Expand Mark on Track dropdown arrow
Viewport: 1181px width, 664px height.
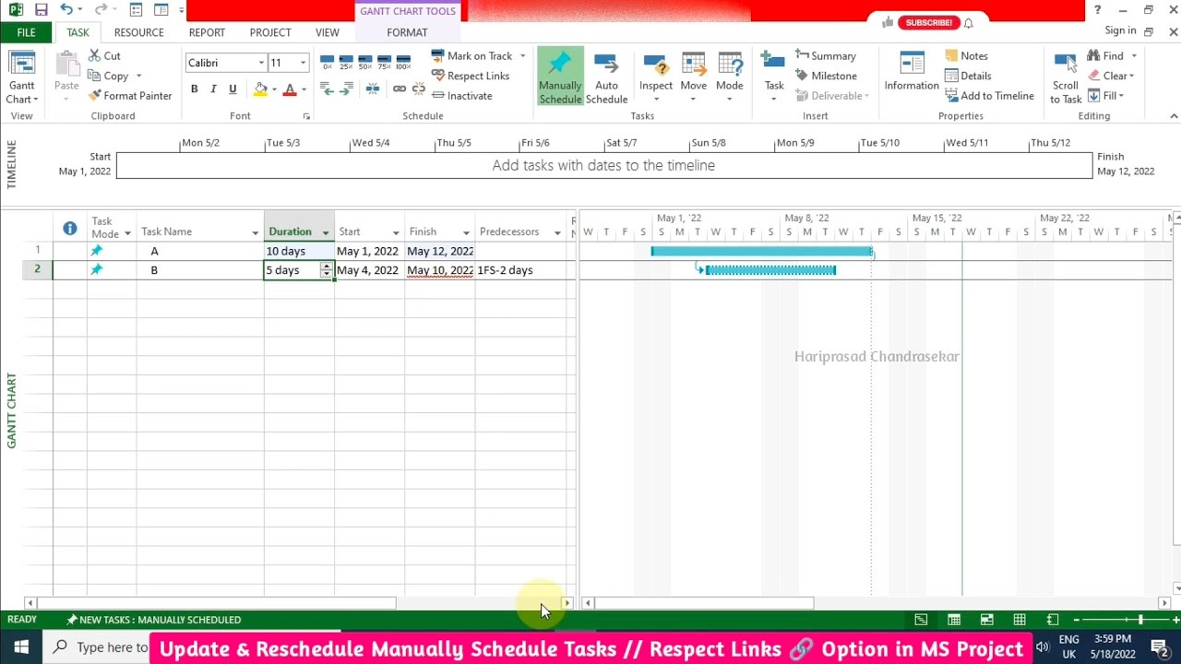(522, 56)
